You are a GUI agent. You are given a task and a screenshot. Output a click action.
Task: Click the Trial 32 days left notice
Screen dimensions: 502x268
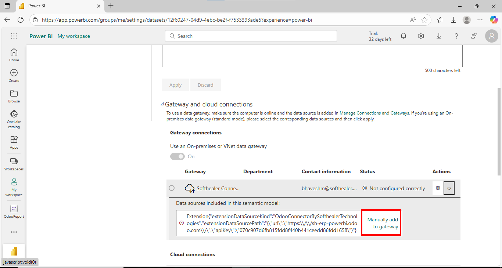(x=380, y=36)
